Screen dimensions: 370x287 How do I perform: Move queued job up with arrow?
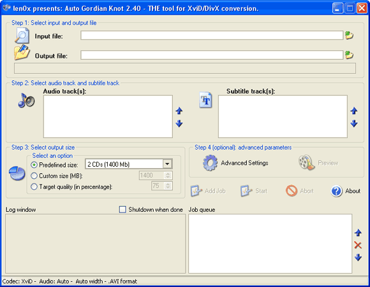click(358, 233)
